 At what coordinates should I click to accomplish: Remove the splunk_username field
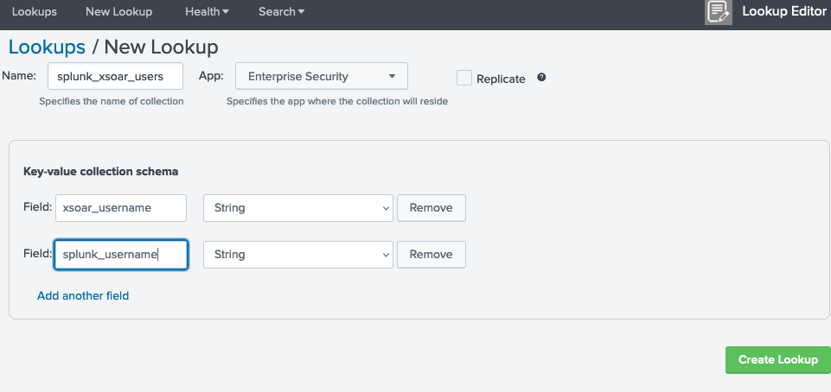431,255
